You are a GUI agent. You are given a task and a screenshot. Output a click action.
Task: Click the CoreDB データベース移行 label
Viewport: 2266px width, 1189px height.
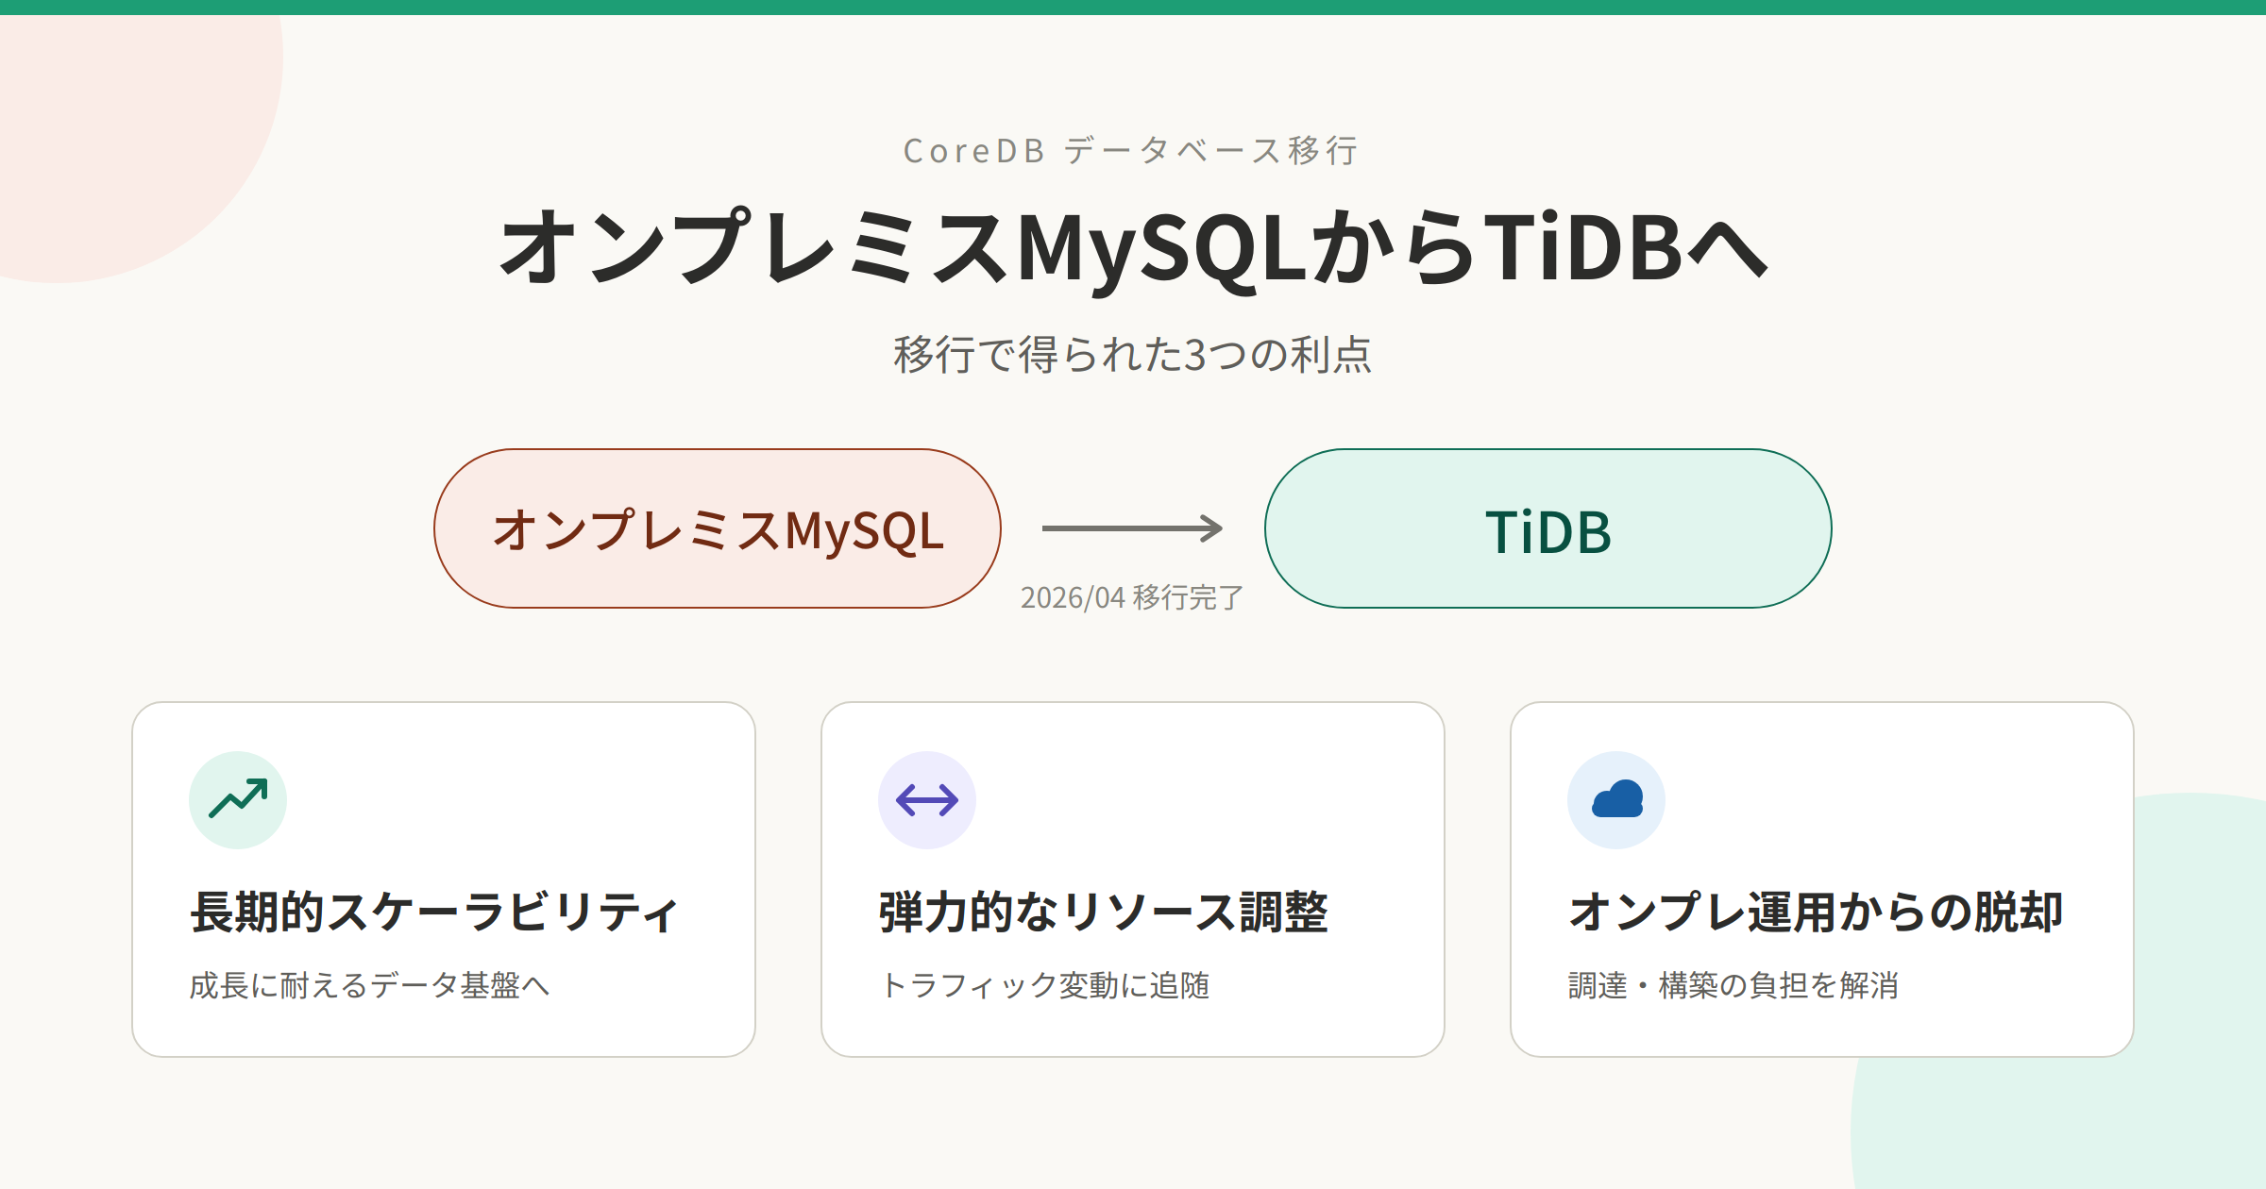[x=1132, y=151]
